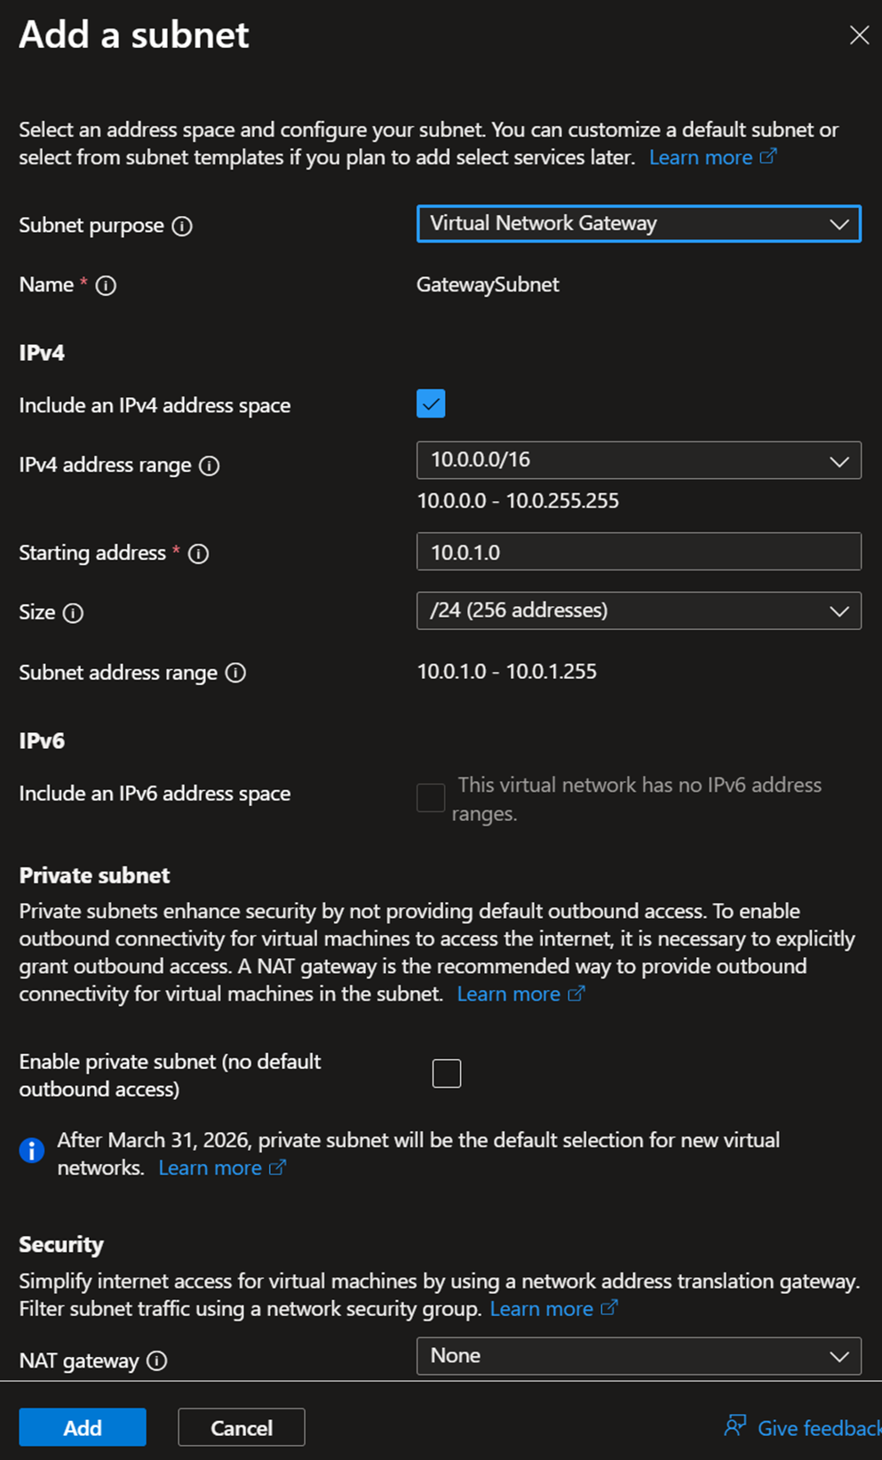882x1460 pixels.
Task: Click info icon next to Subnet purpose
Action: click(182, 226)
